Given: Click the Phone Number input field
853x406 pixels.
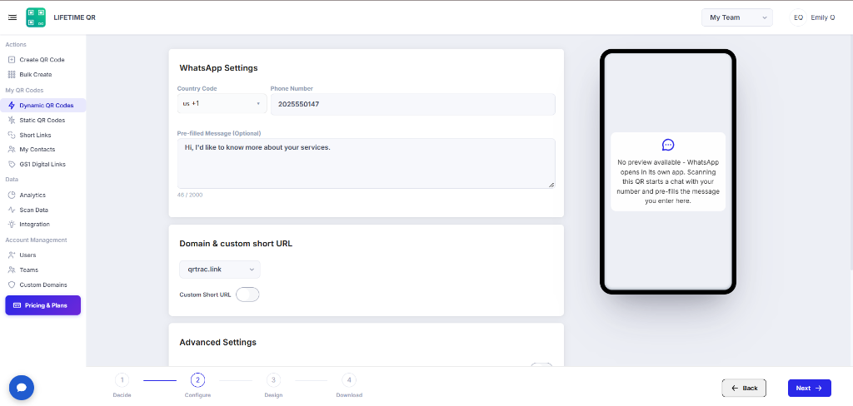Looking at the screenshot, I should [413, 104].
